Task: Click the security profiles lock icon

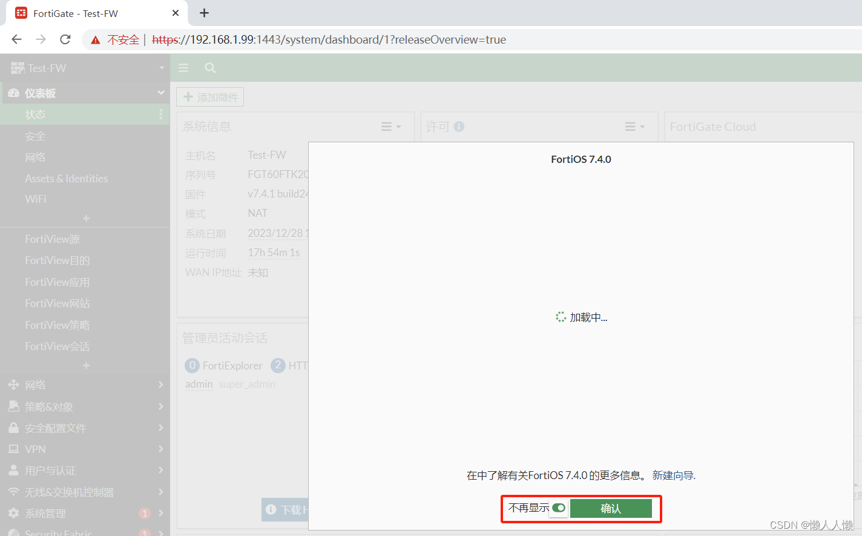Action: click(13, 428)
